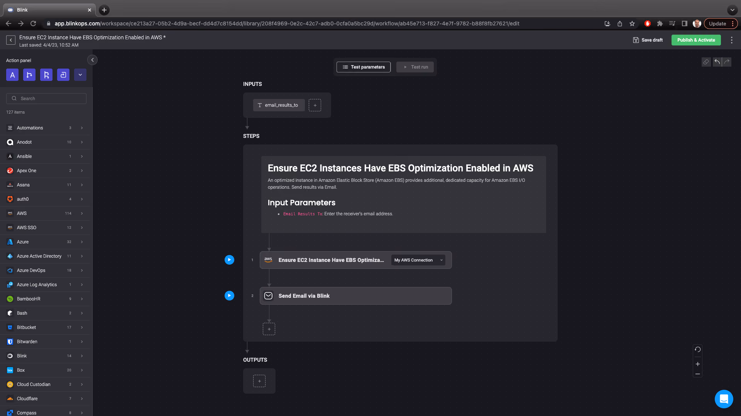This screenshot has width=741, height=416.
Task: Expand the auth0 category
Action: point(45,199)
